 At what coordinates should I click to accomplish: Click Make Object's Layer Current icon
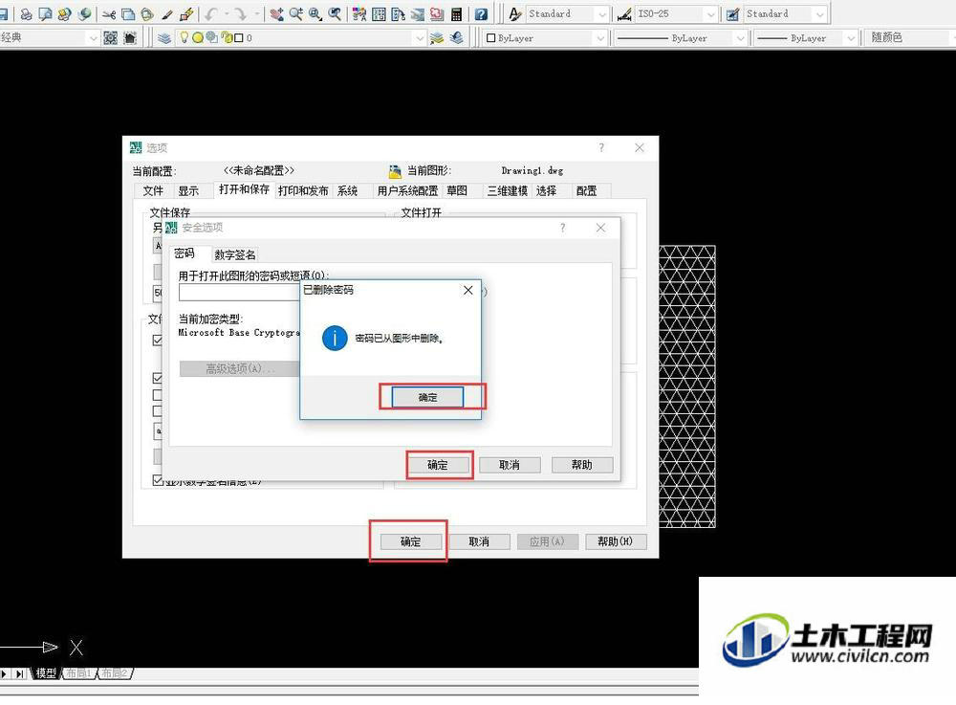coord(437,38)
